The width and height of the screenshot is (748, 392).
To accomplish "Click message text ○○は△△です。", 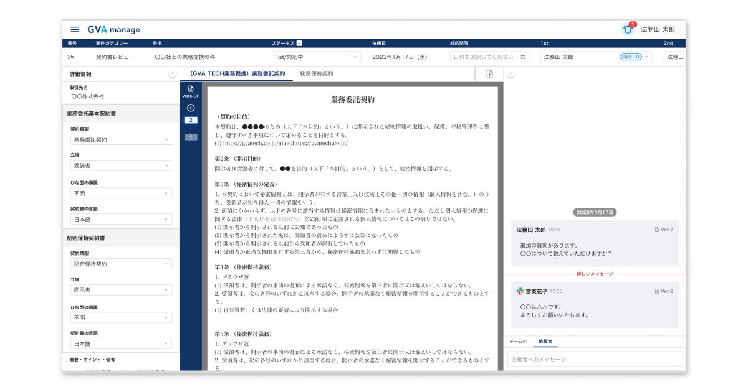I will pyautogui.click(x=541, y=307).
